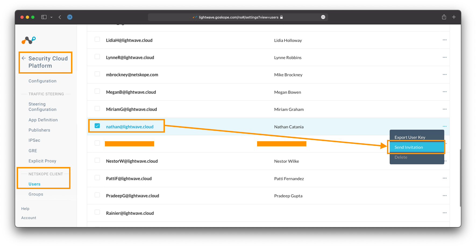Screen dimensions: 476x247
Task: Open sidebar dropdown chevron in browser toolbar
Action: [51, 17]
